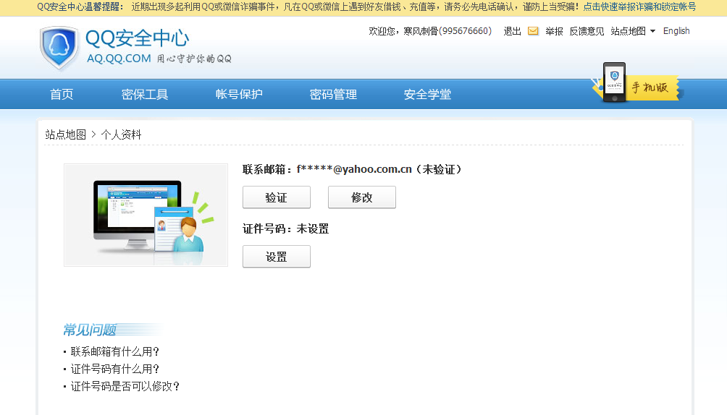Open the 反馈意见 feedback link

tap(587, 31)
